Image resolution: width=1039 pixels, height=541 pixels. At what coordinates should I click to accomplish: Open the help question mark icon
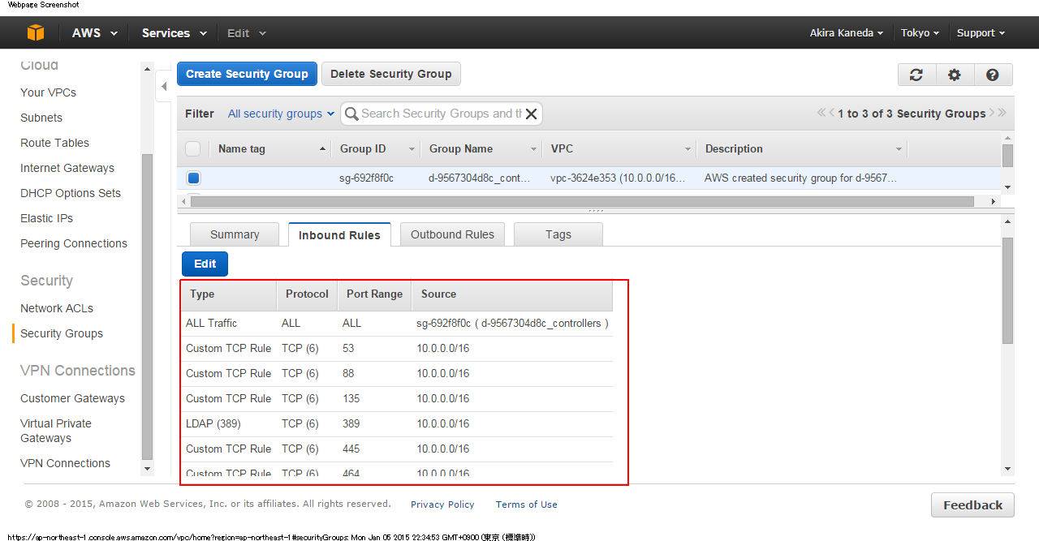point(992,75)
